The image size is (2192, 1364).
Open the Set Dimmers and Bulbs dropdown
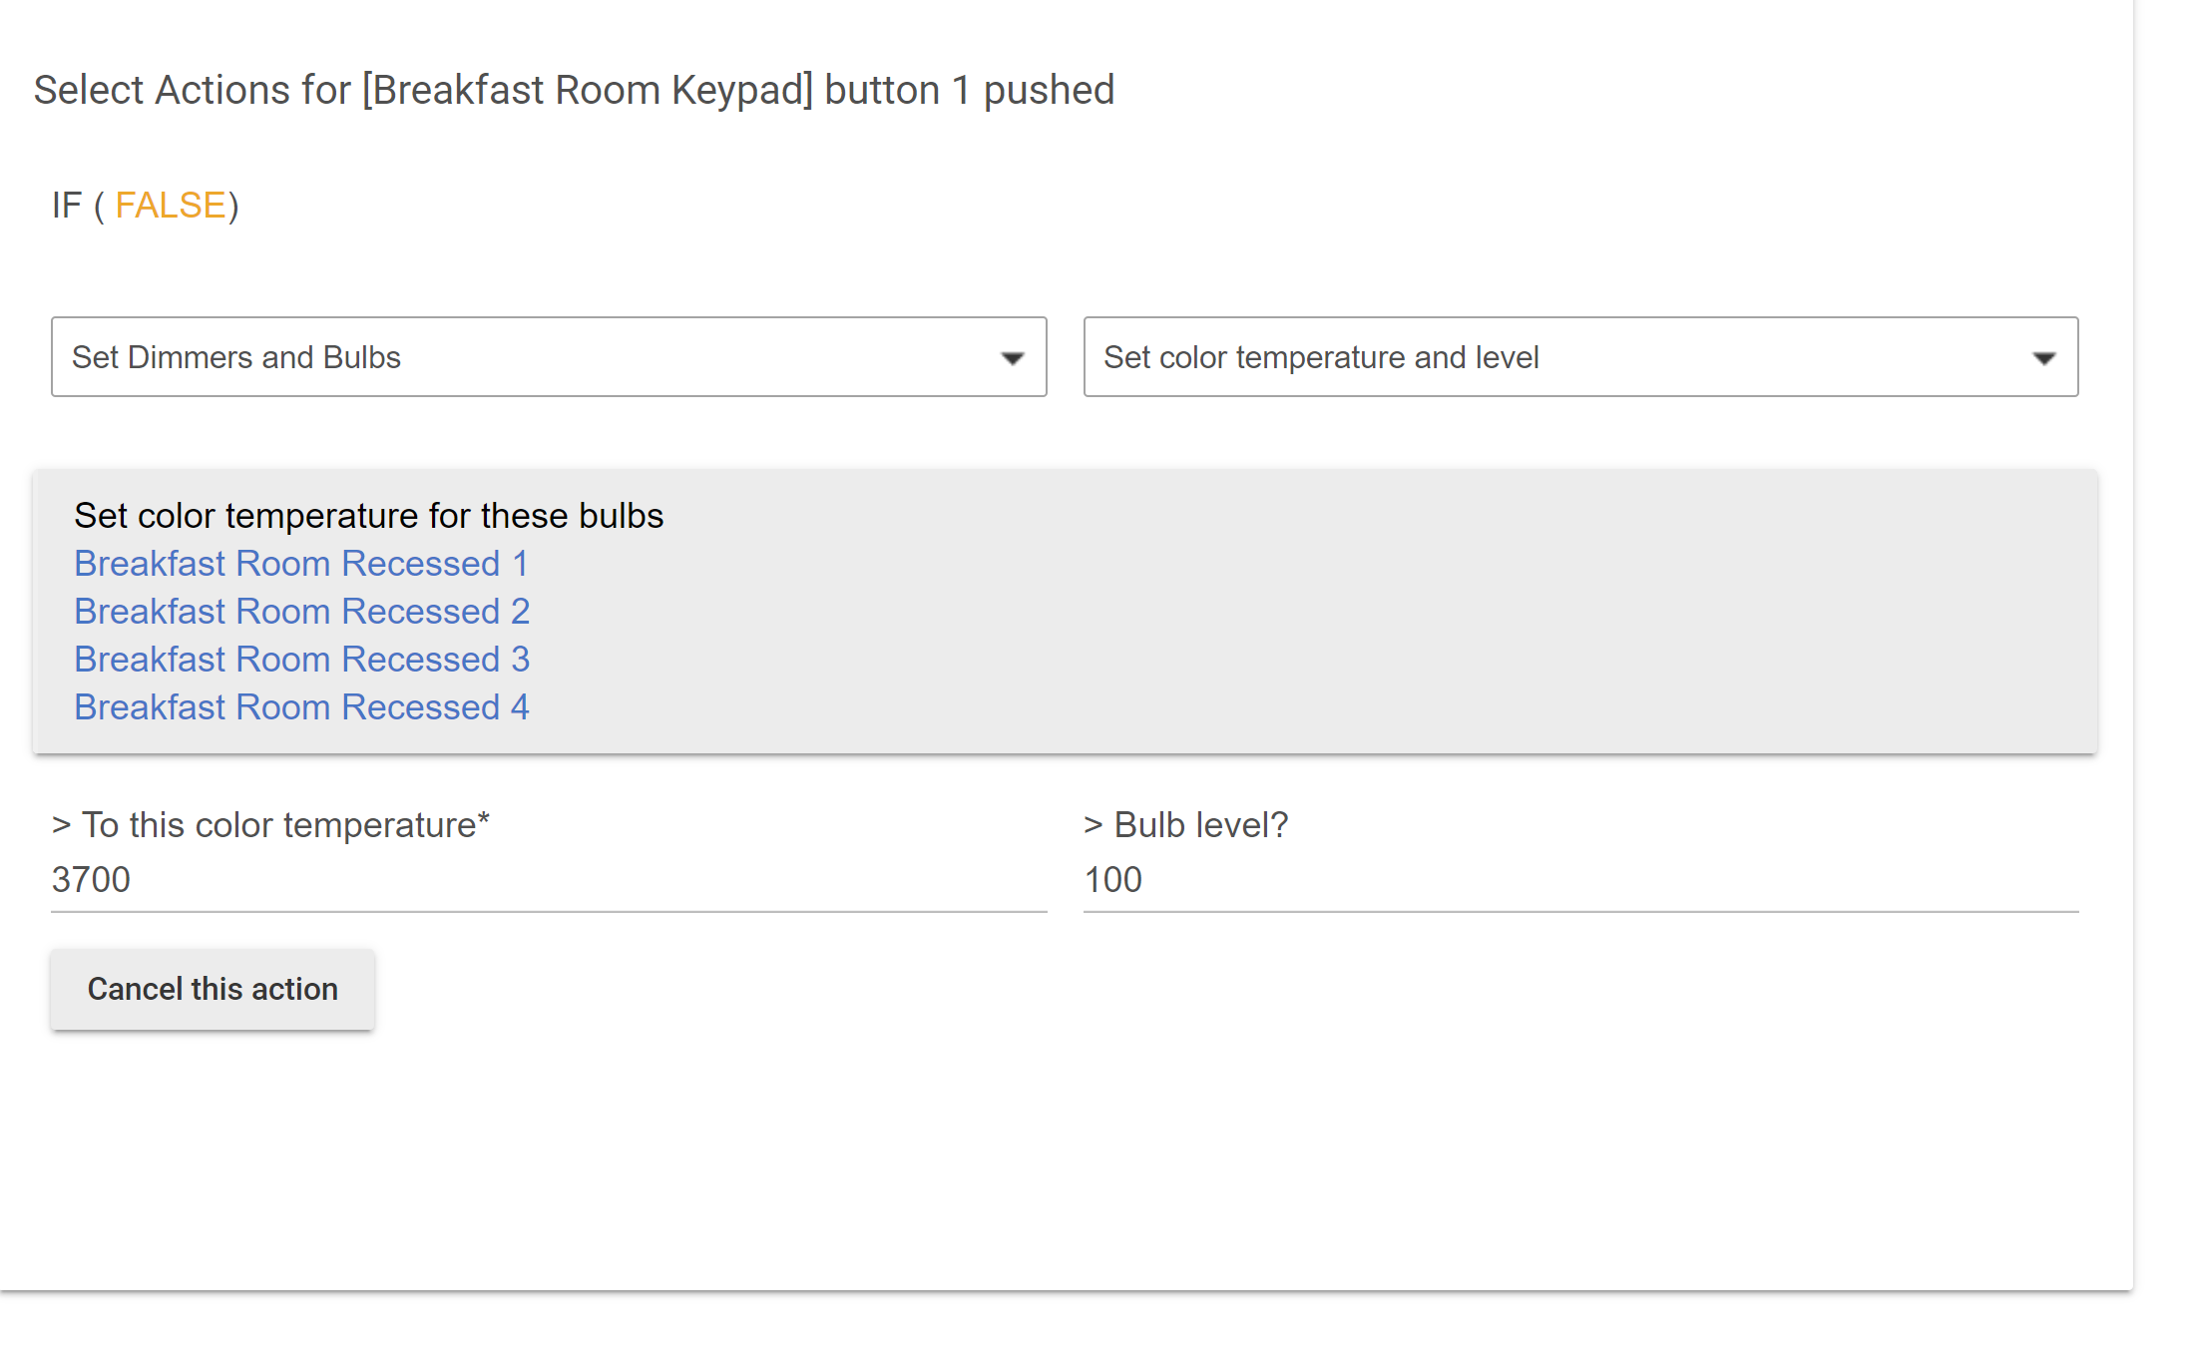pos(549,357)
